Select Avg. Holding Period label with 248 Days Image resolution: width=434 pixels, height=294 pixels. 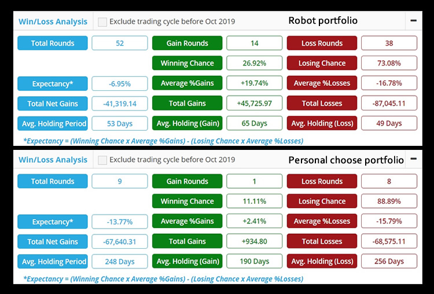coord(53,262)
